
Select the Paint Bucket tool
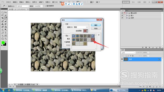click(6, 27)
